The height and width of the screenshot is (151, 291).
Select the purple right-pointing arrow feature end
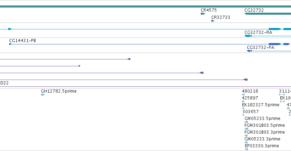click(x=79, y=66)
